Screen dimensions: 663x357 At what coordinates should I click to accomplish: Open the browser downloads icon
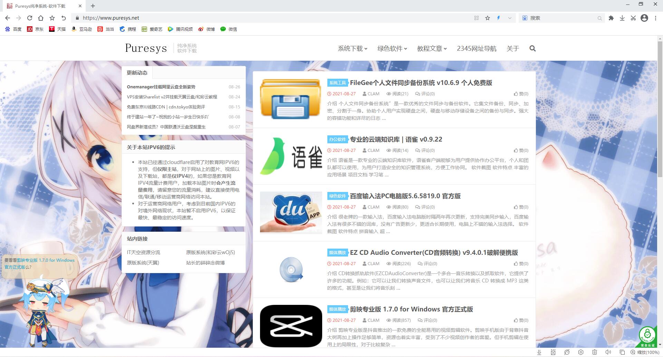coord(622,18)
